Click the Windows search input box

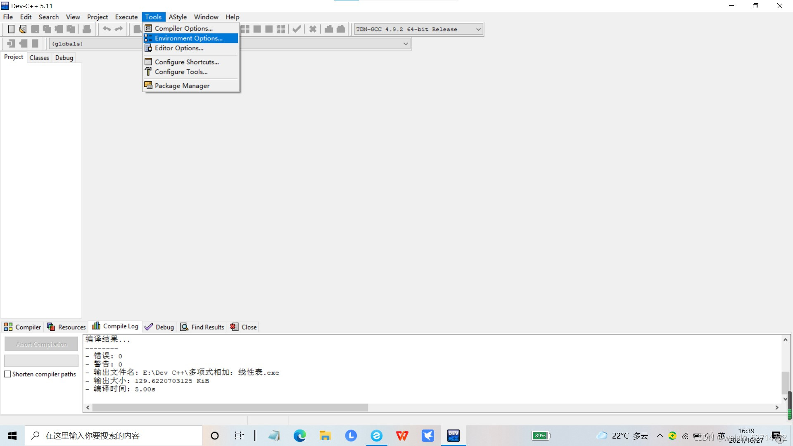coord(114,436)
